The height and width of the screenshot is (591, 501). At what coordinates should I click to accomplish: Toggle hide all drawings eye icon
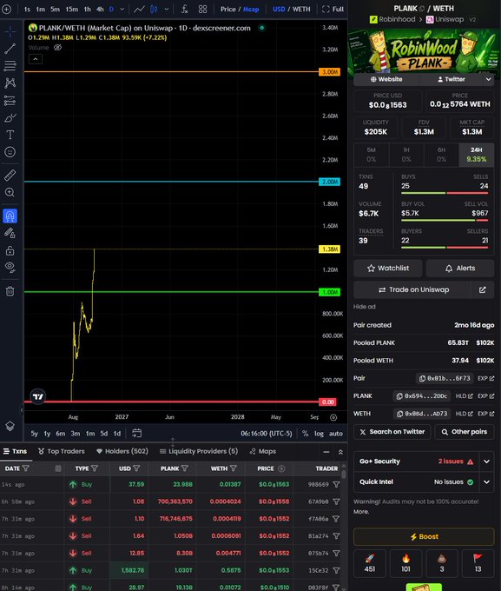click(10, 267)
